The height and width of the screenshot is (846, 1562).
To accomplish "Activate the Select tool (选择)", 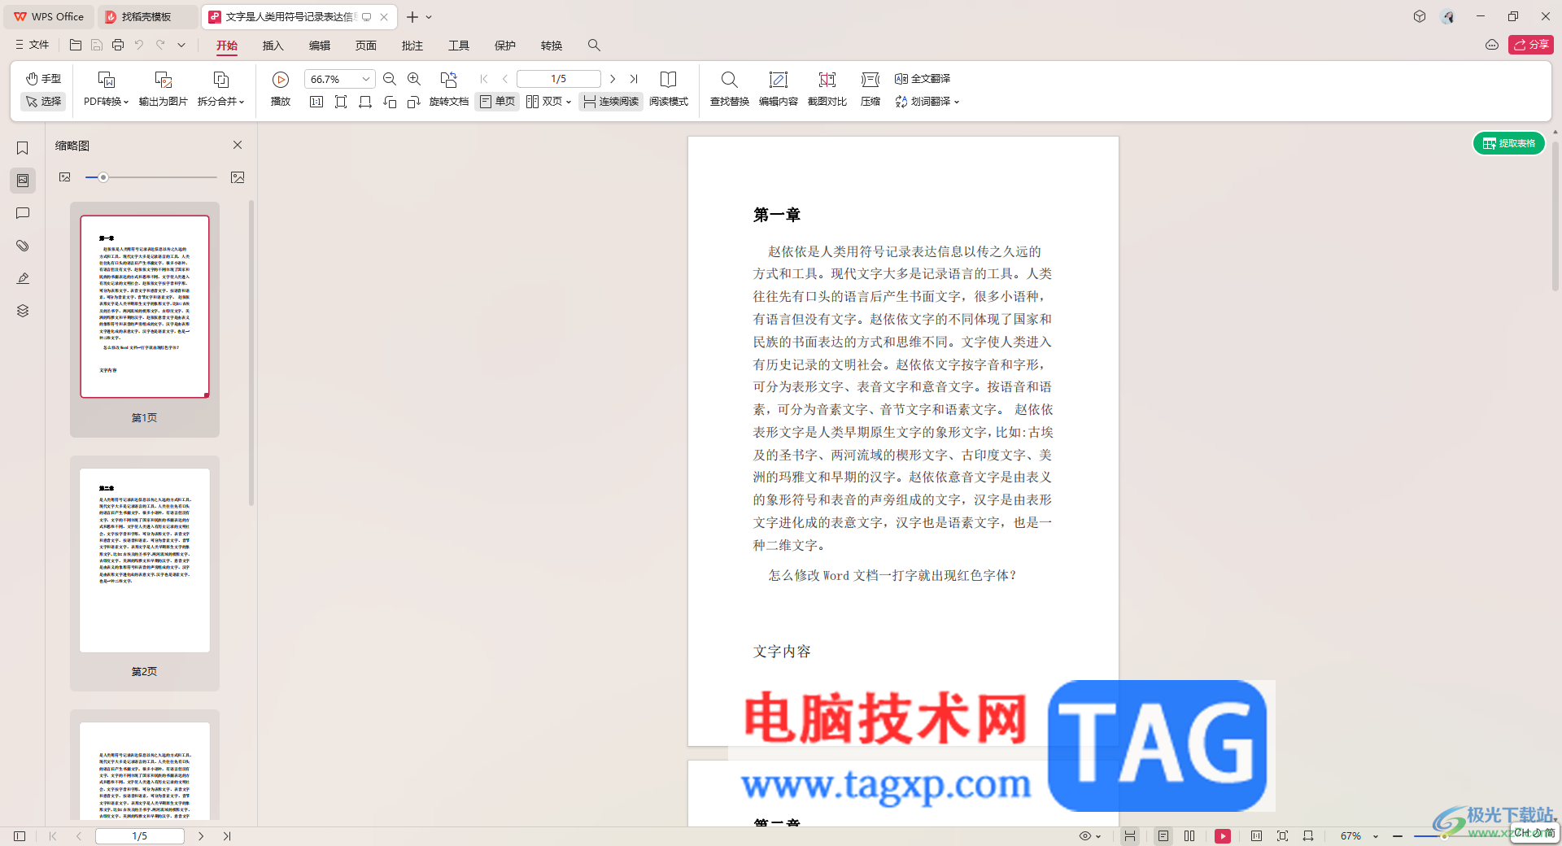I will click(43, 102).
